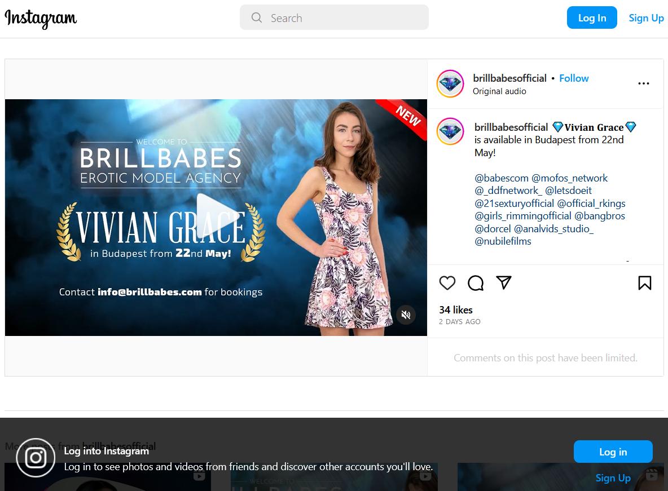Open the three-dot more options menu
This screenshot has height=491, width=668.
(644, 83)
